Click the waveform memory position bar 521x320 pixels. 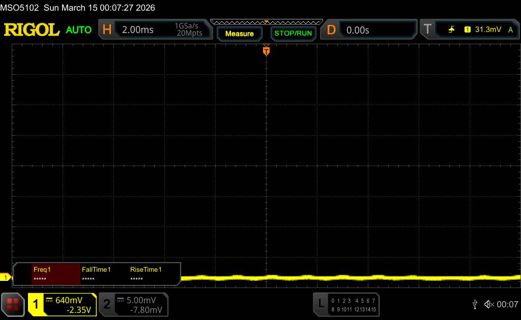pyautogui.click(x=266, y=22)
